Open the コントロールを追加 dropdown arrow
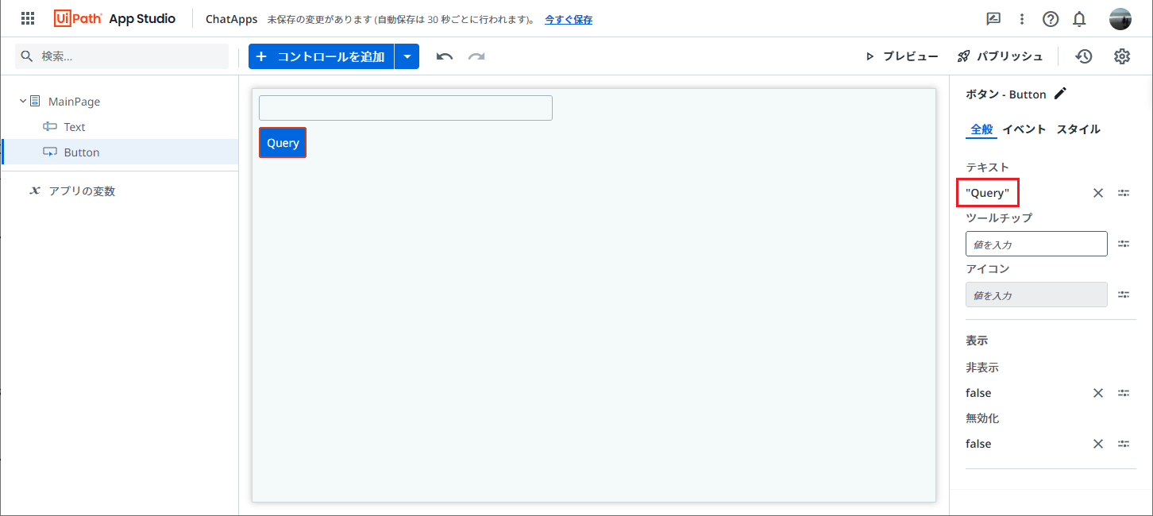This screenshot has width=1153, height=516. [407, 56]
